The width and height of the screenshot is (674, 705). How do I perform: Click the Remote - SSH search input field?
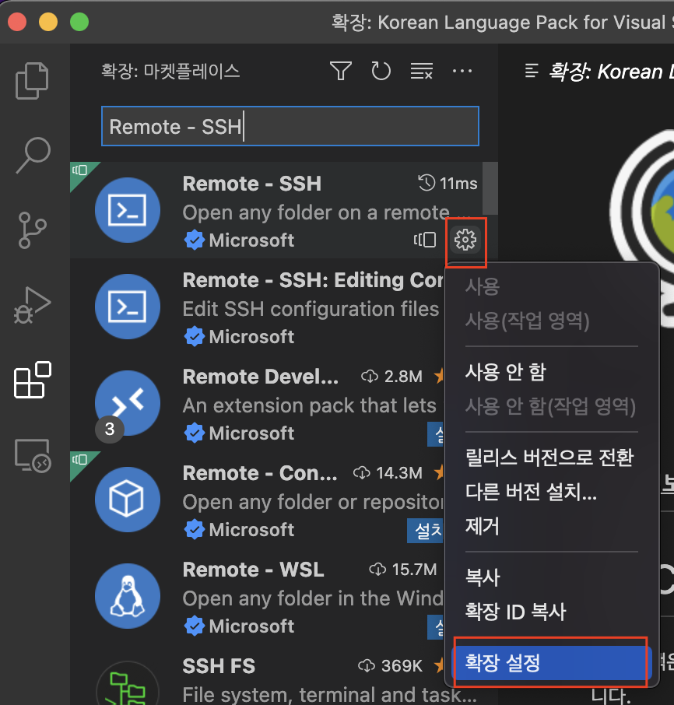(290, 126)
